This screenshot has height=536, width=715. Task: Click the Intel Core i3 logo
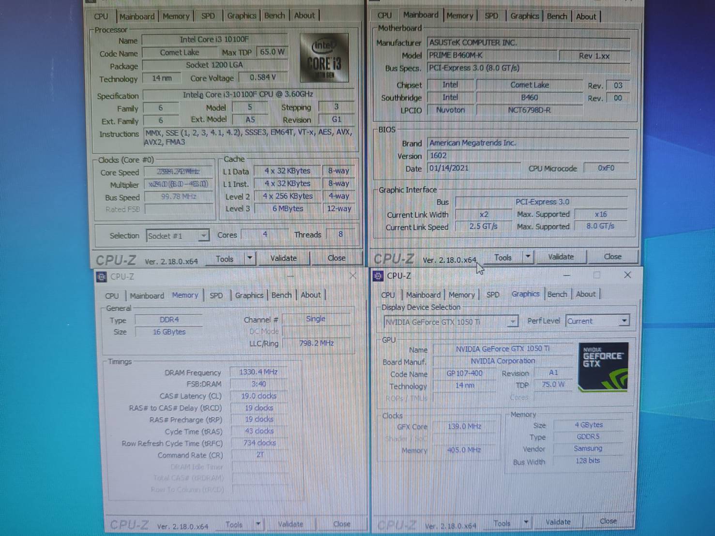[x=324, y=57]
